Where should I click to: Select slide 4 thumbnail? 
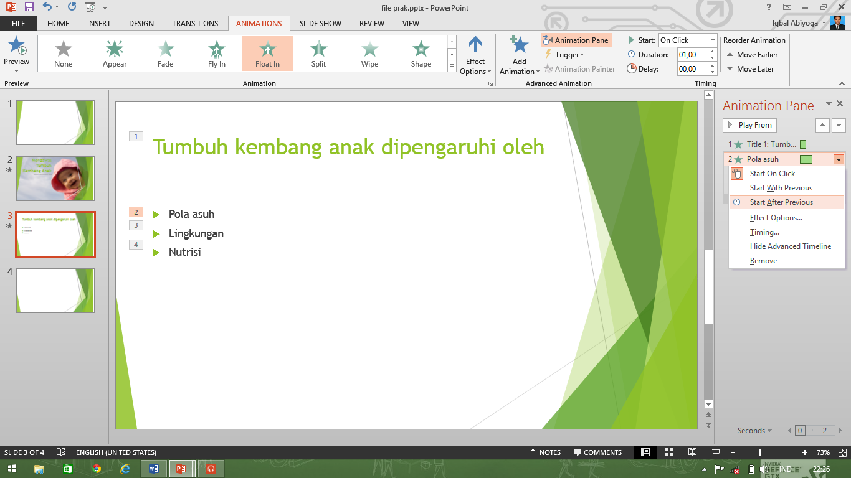click(55, 291)
